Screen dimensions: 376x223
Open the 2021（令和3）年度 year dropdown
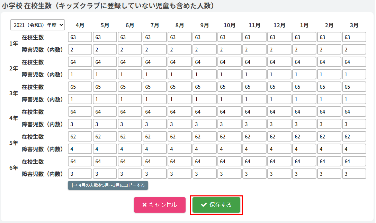point(37,25)
